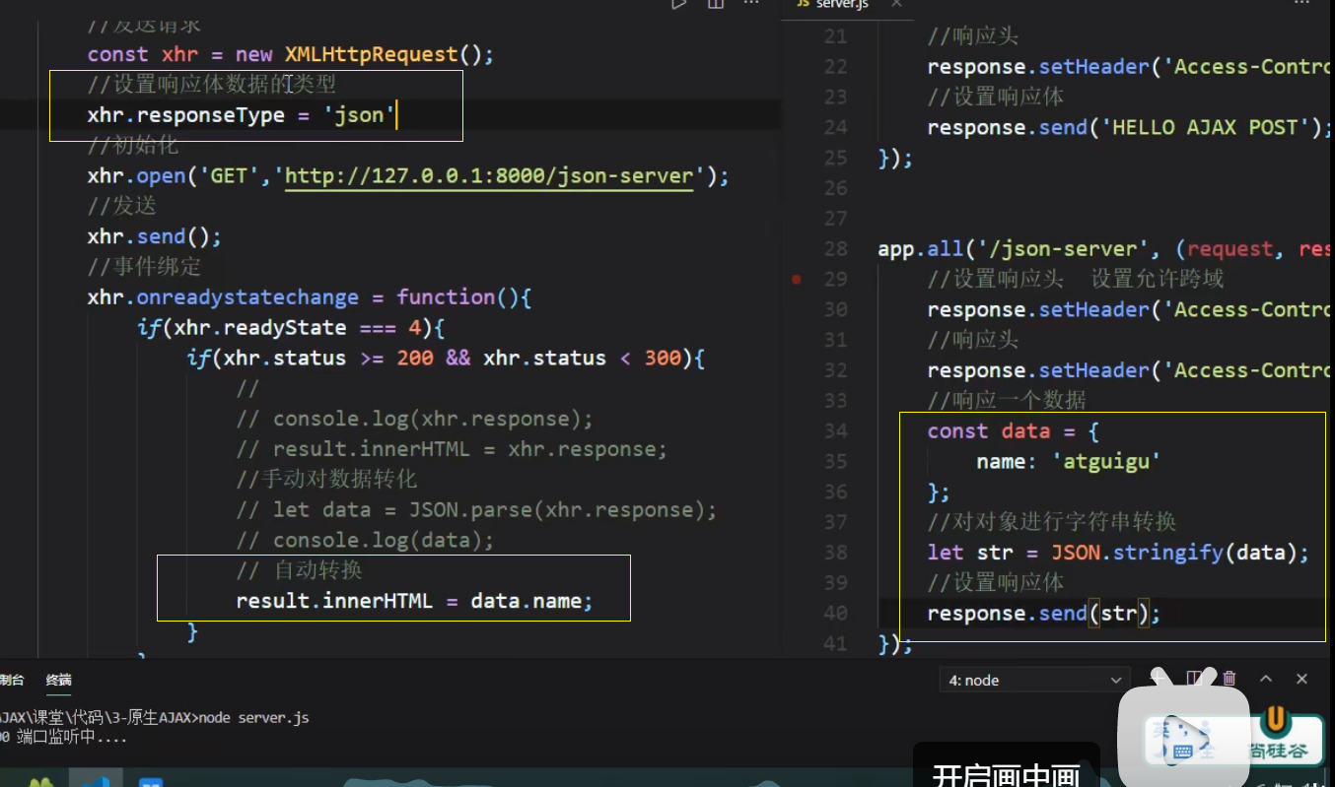Viewport: 1335px width, 787px height.
Task: Delete the terminal with the trash icon
Action: pyautogui.click(x=1230, y=679)
